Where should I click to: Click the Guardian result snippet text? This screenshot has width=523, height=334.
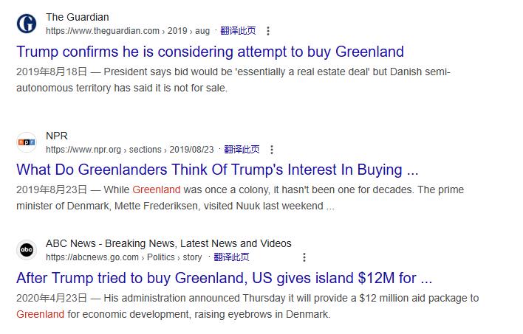pos(233,80)
